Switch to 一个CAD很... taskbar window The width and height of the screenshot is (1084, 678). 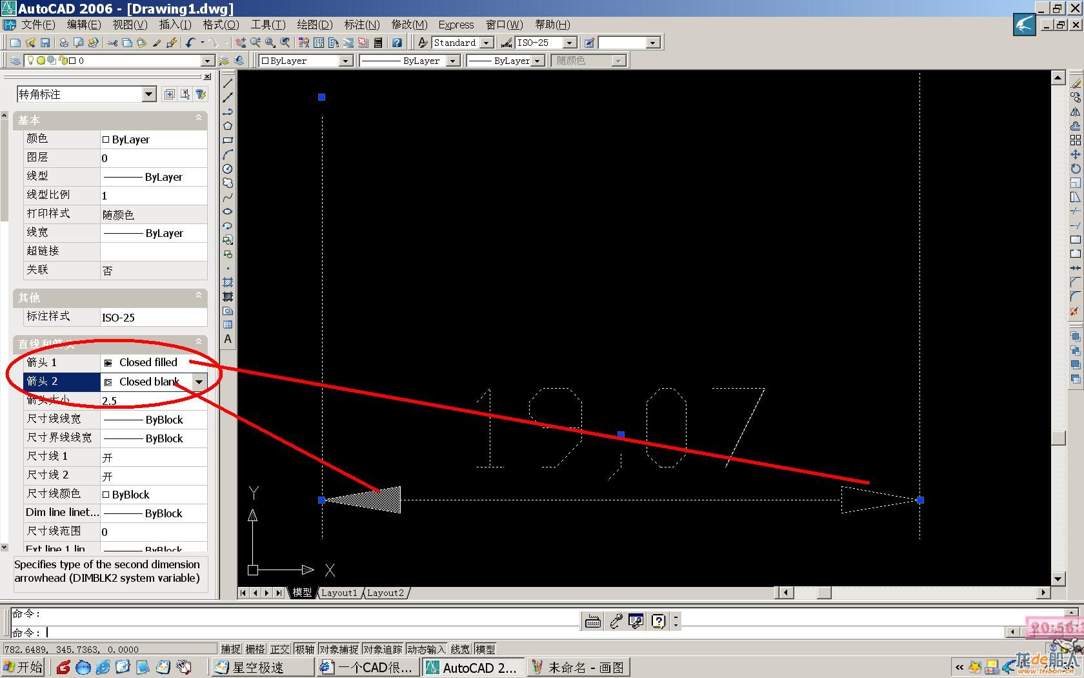point(367,667)
